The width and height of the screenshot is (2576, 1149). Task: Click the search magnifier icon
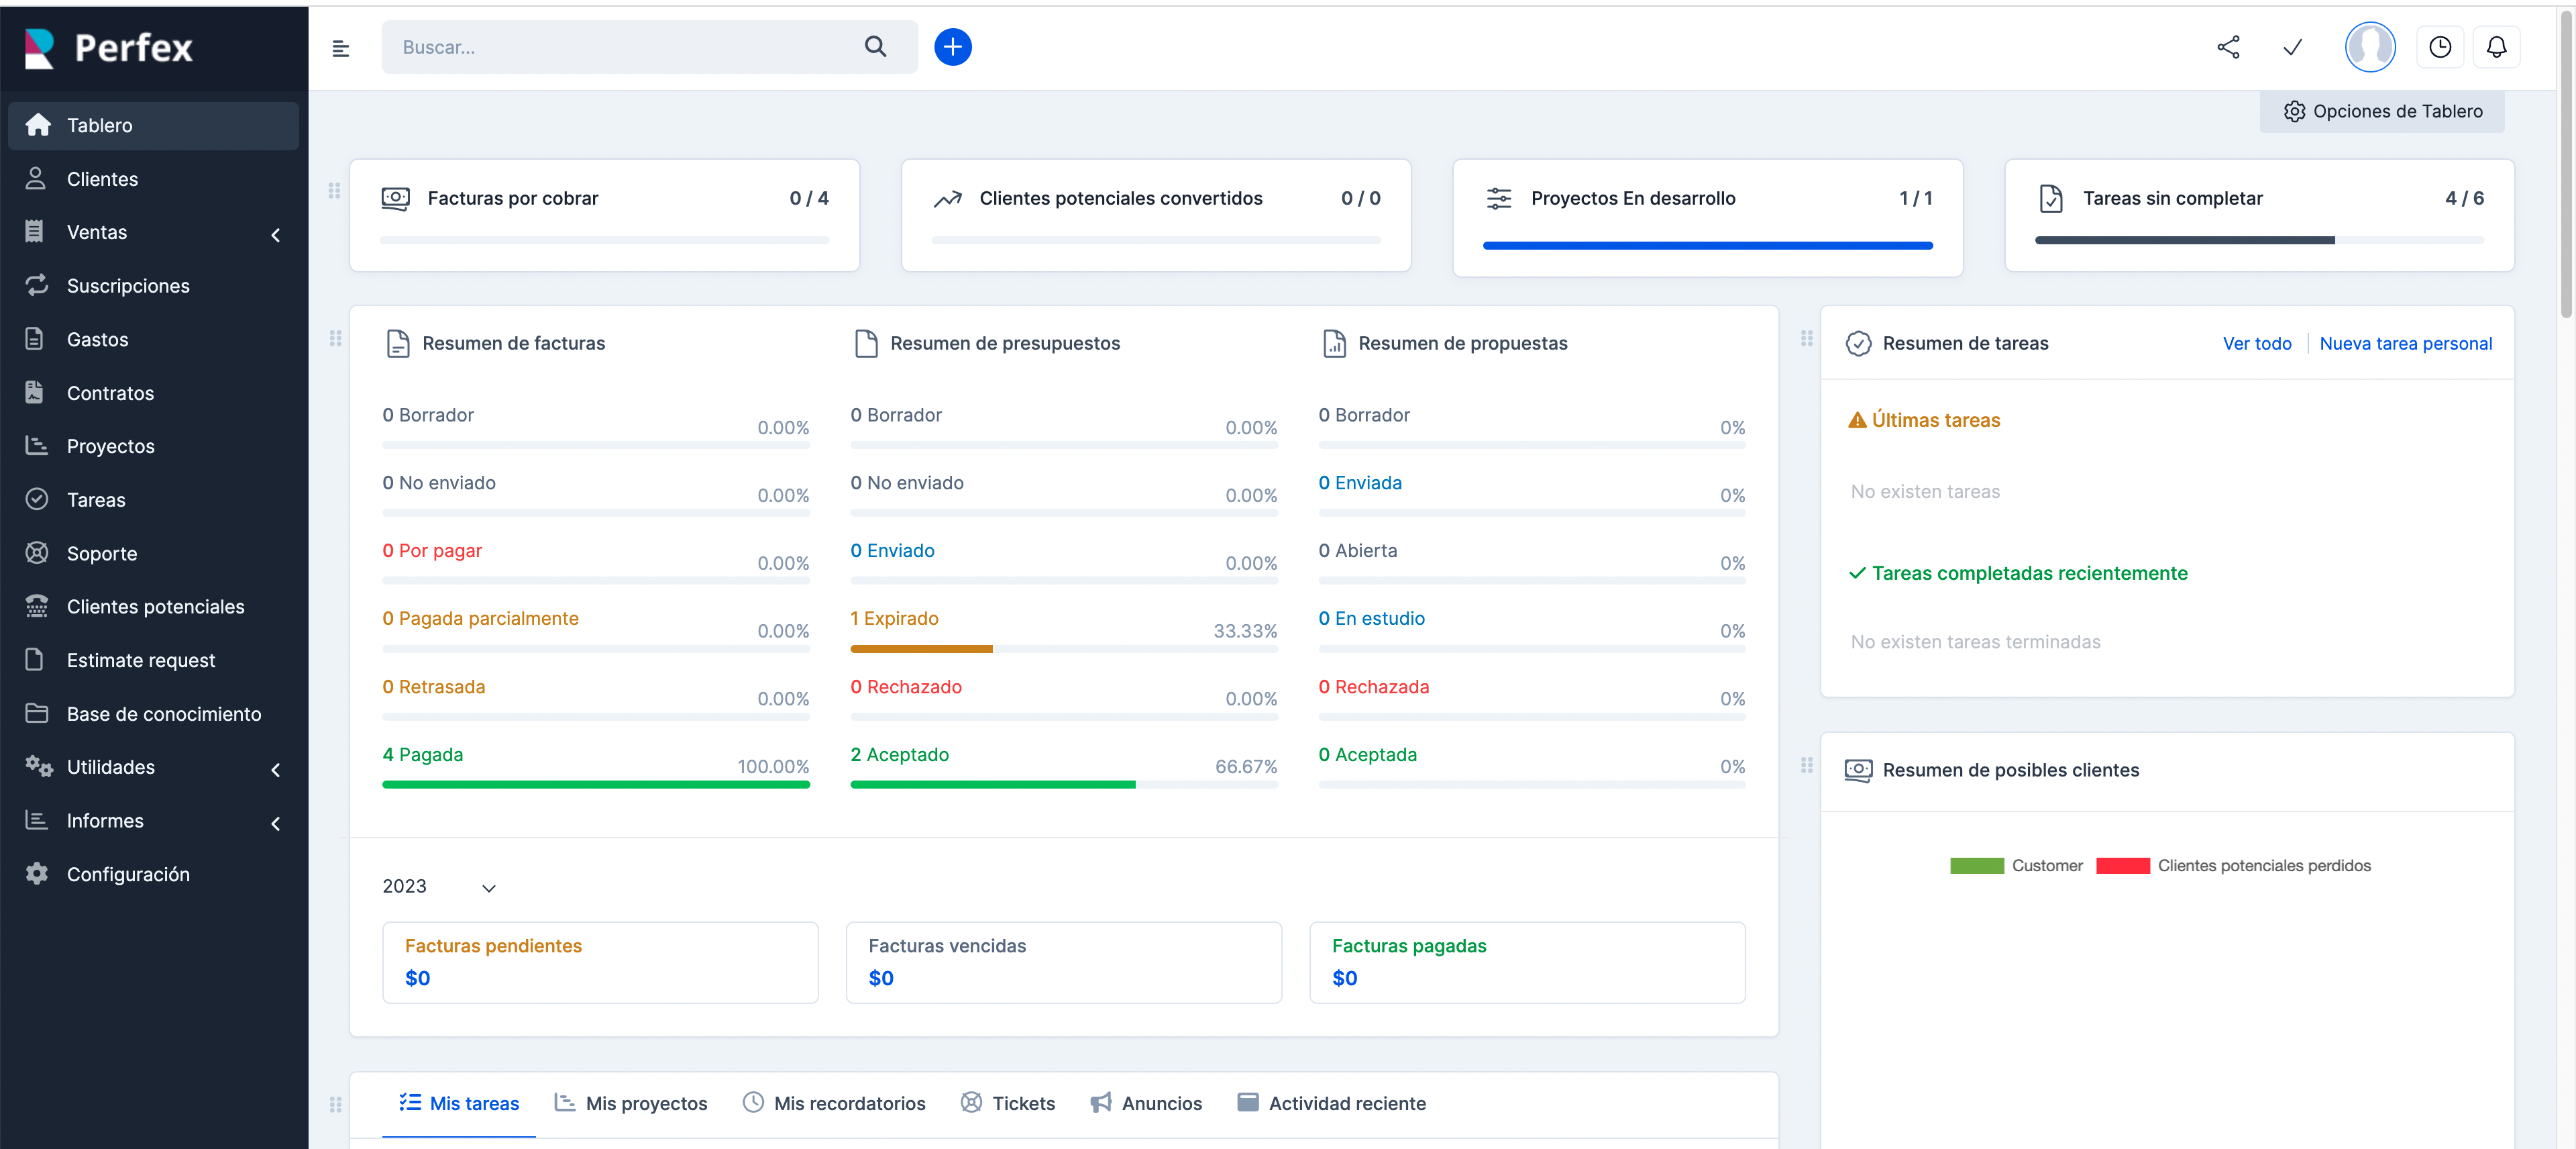(x=875, y=47)
